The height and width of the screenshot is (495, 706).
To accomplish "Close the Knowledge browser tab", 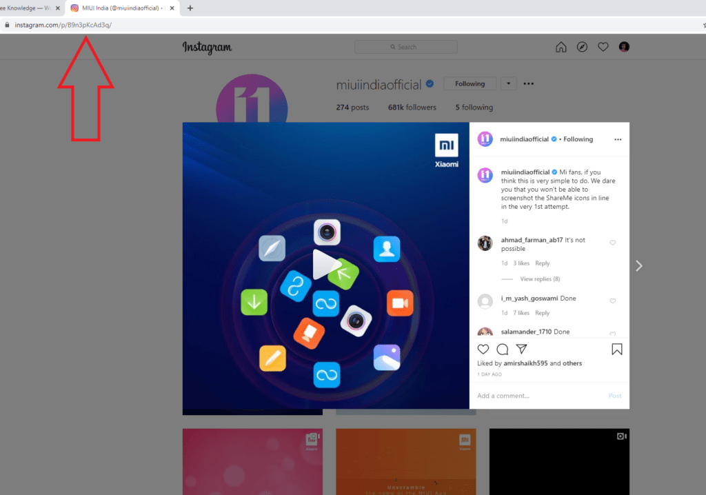I will click(58, 8).
